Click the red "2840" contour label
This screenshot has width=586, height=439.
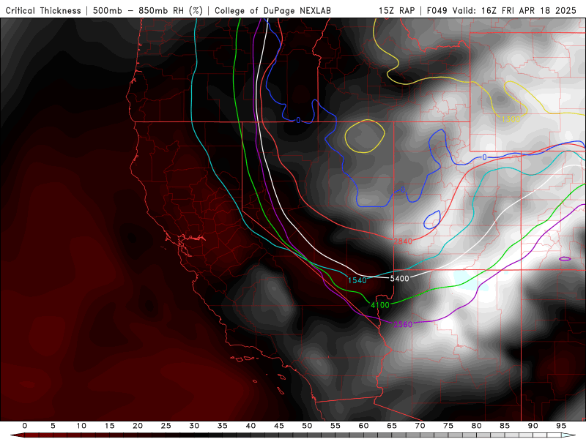pyautogui.click(x=402, y=241)
